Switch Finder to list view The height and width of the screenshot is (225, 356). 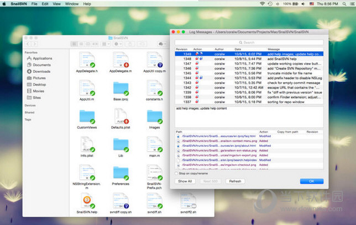pos(81,44)
